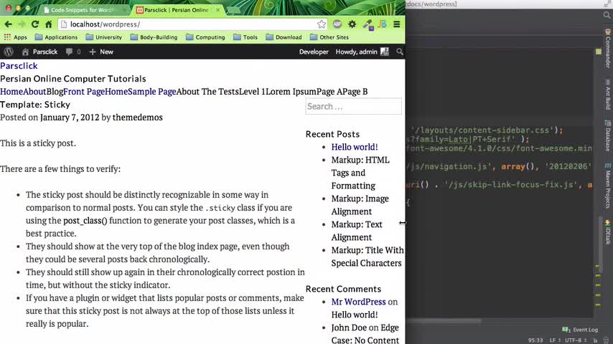Open the Body-Building bookmarks folder
The width and height of the screenshot is (613, 344).
pyautogui.click(x=154, y=37)
